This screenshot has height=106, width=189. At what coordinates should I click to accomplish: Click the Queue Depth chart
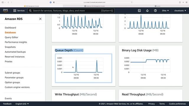coord(84,68)
